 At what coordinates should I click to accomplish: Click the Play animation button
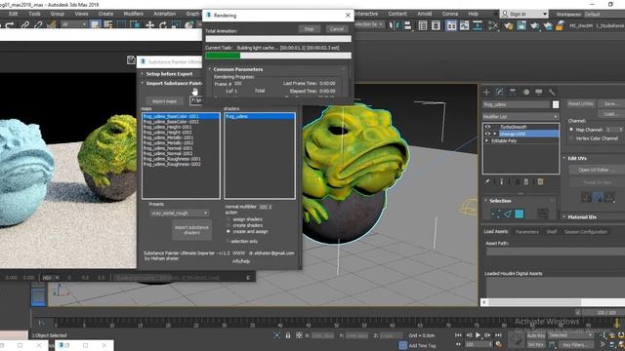coord(479,335)
